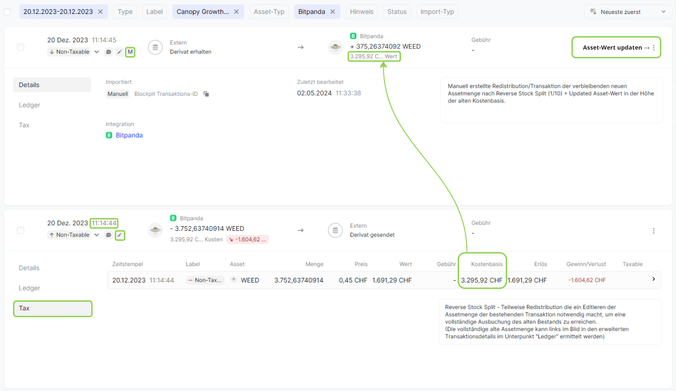The image size is (676, 391).
Task: Open comment icon on 11:14:44 transaction
Action: [x=108, y=235]
